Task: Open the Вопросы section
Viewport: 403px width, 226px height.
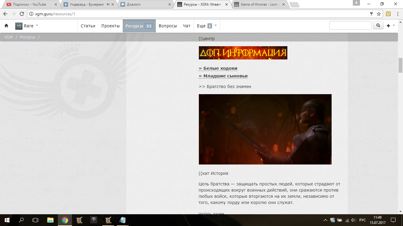Action: (168, 26)
